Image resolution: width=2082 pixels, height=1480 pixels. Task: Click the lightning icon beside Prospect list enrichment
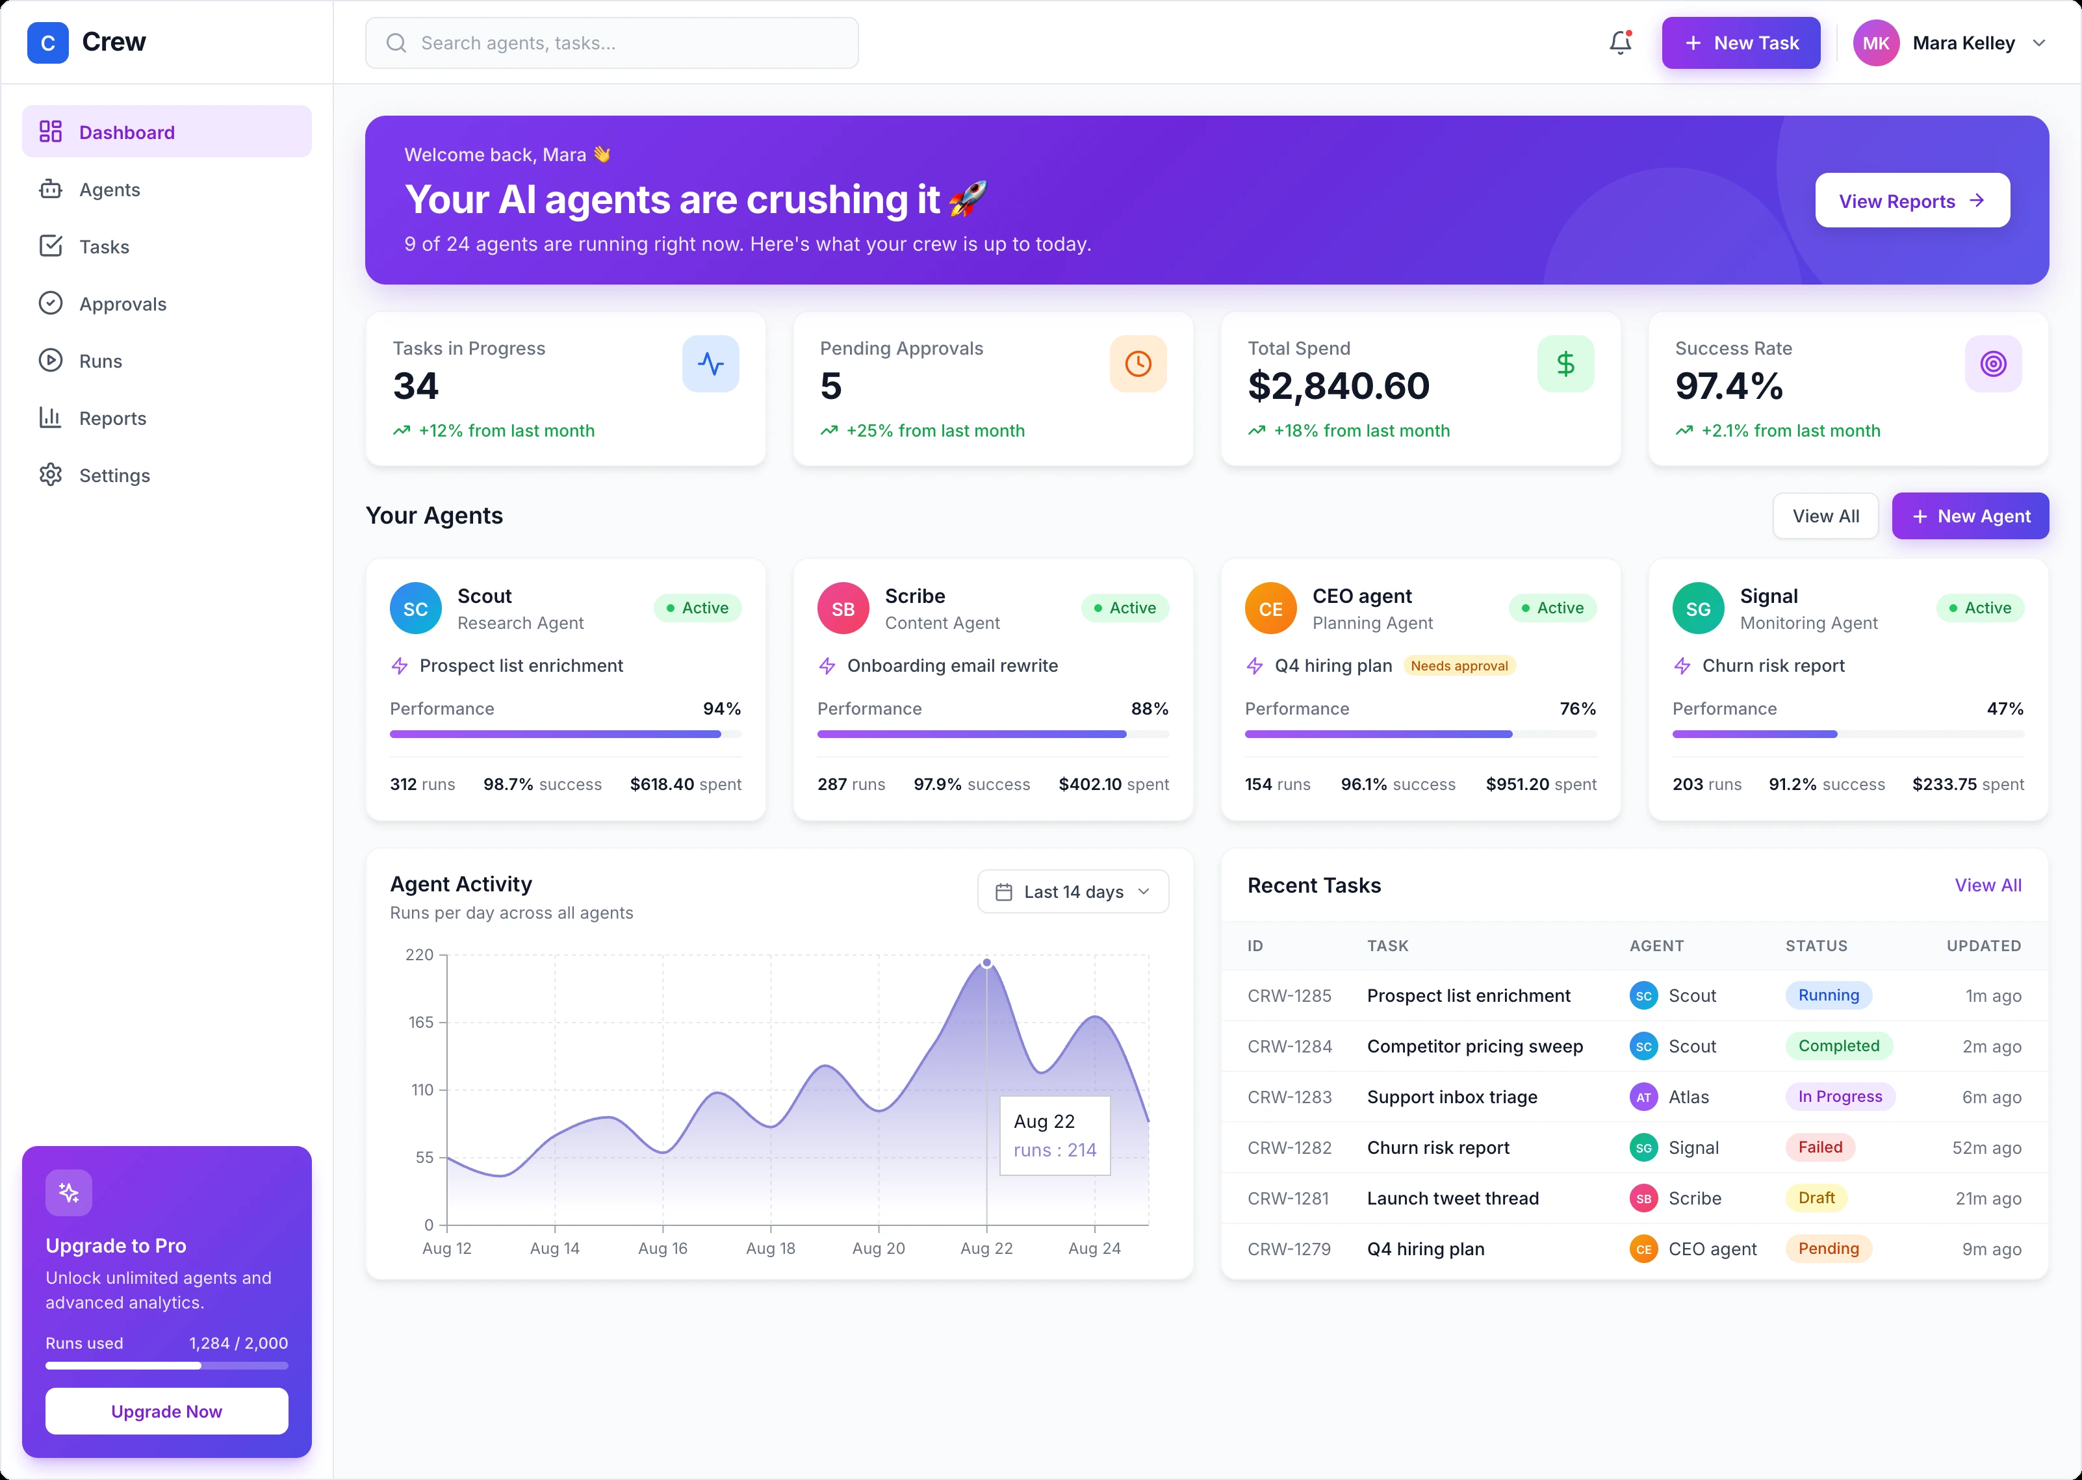(x=399, y=666)
